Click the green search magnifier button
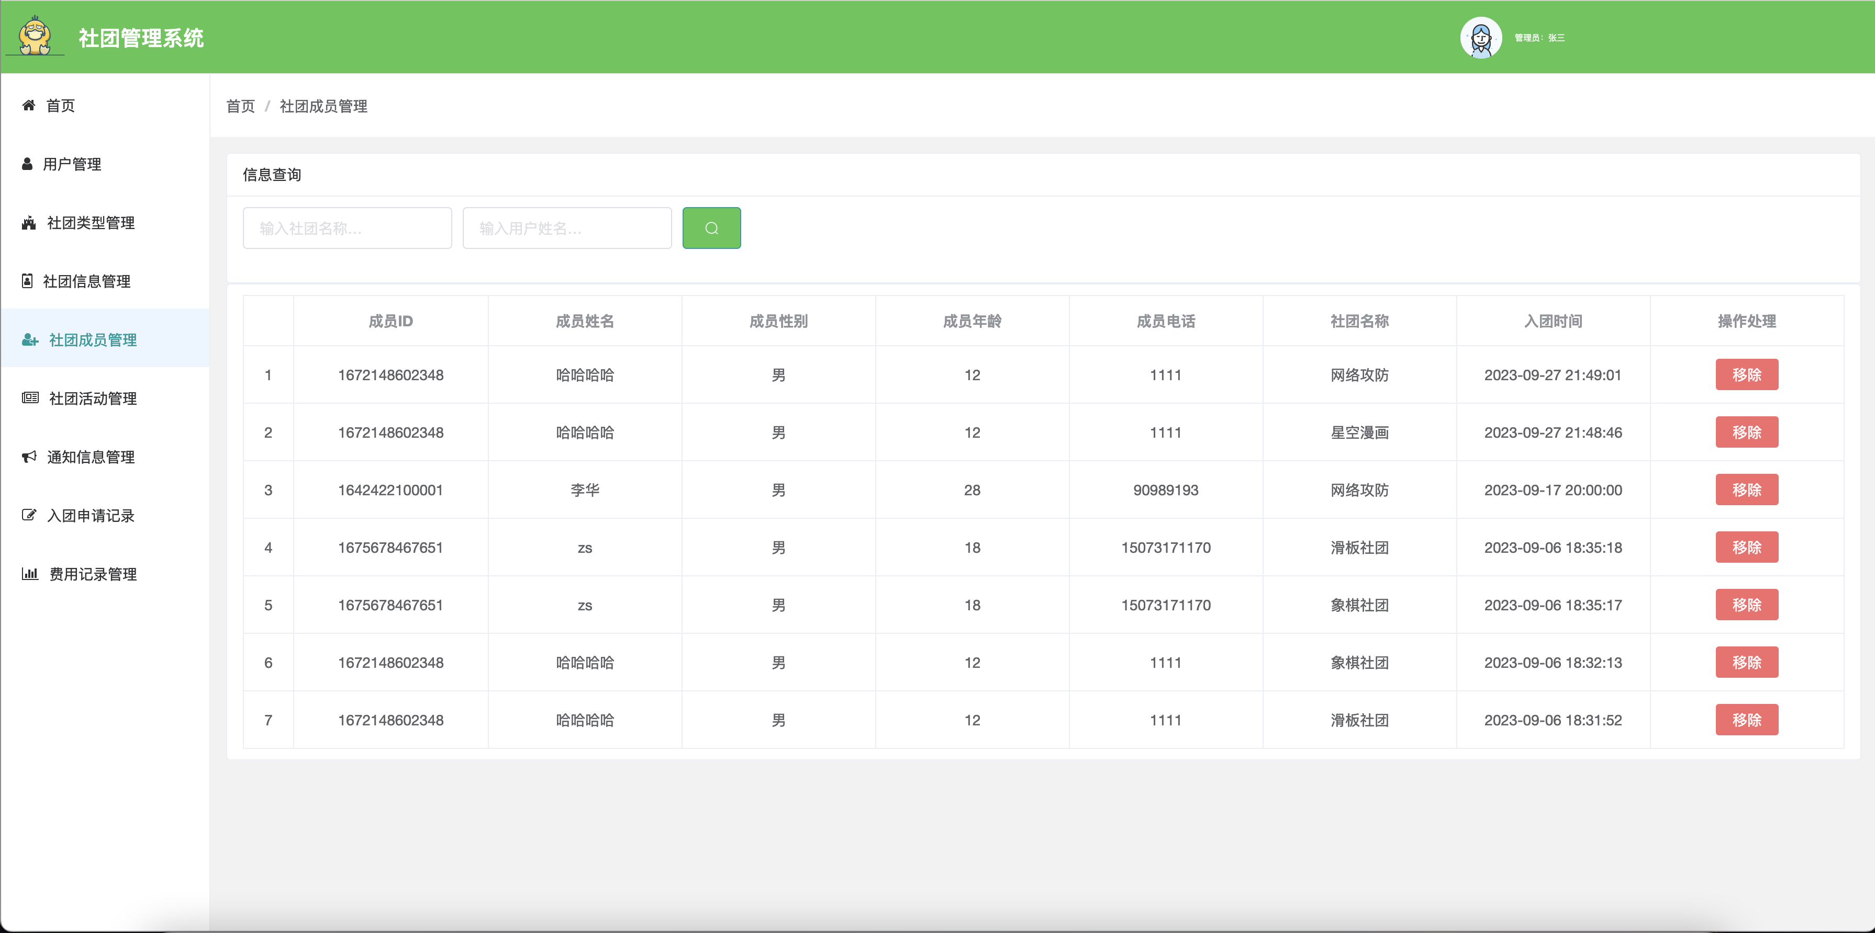 tap(711, 229)
